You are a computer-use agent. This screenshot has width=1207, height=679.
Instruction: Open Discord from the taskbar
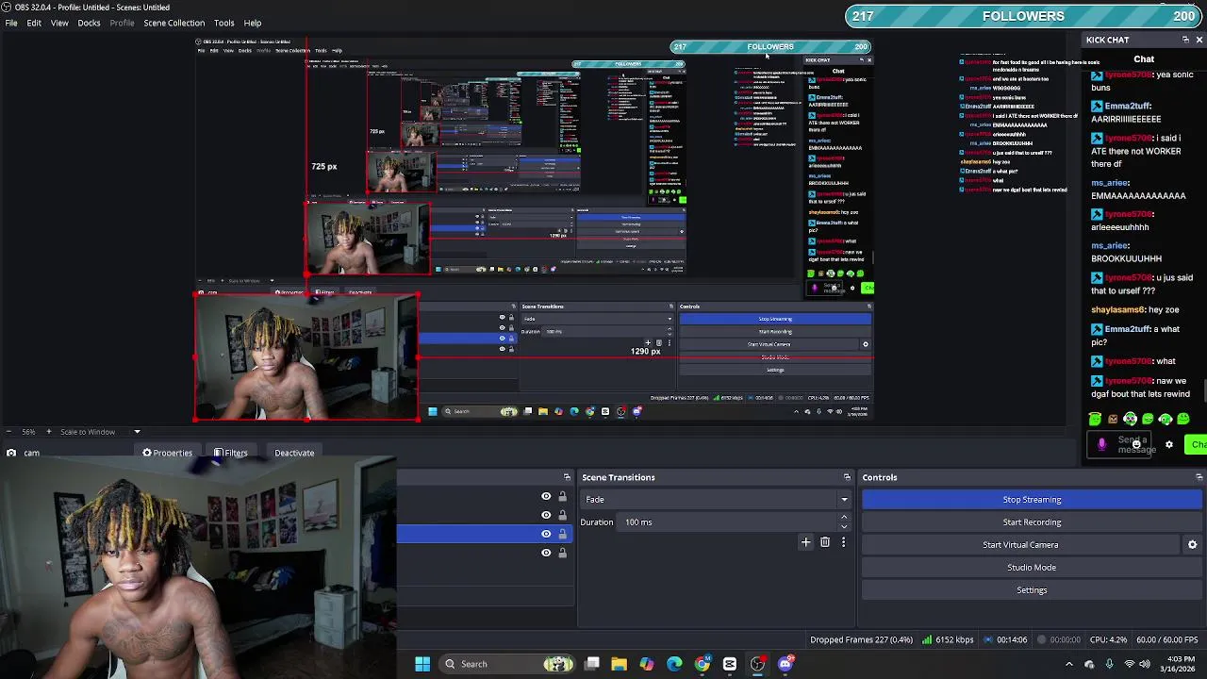(x=785, y=664)
